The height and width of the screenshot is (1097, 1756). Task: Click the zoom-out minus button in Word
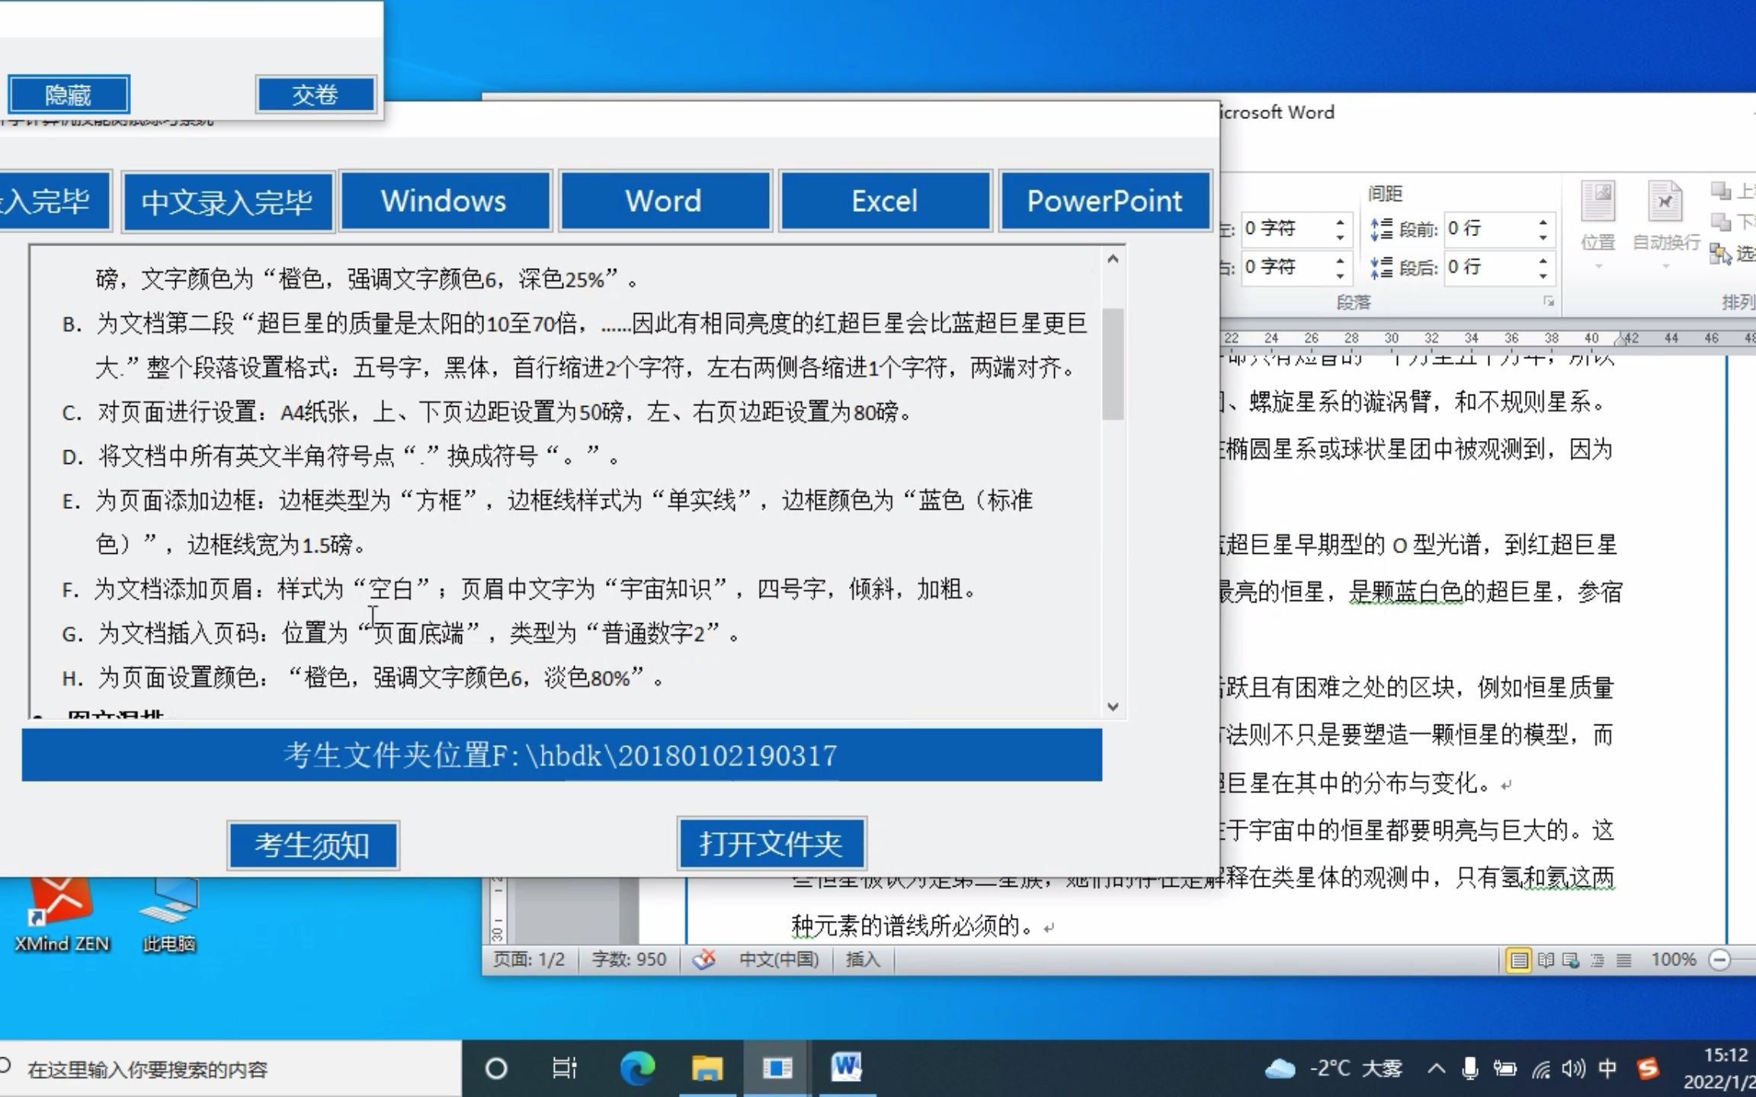1719,960
